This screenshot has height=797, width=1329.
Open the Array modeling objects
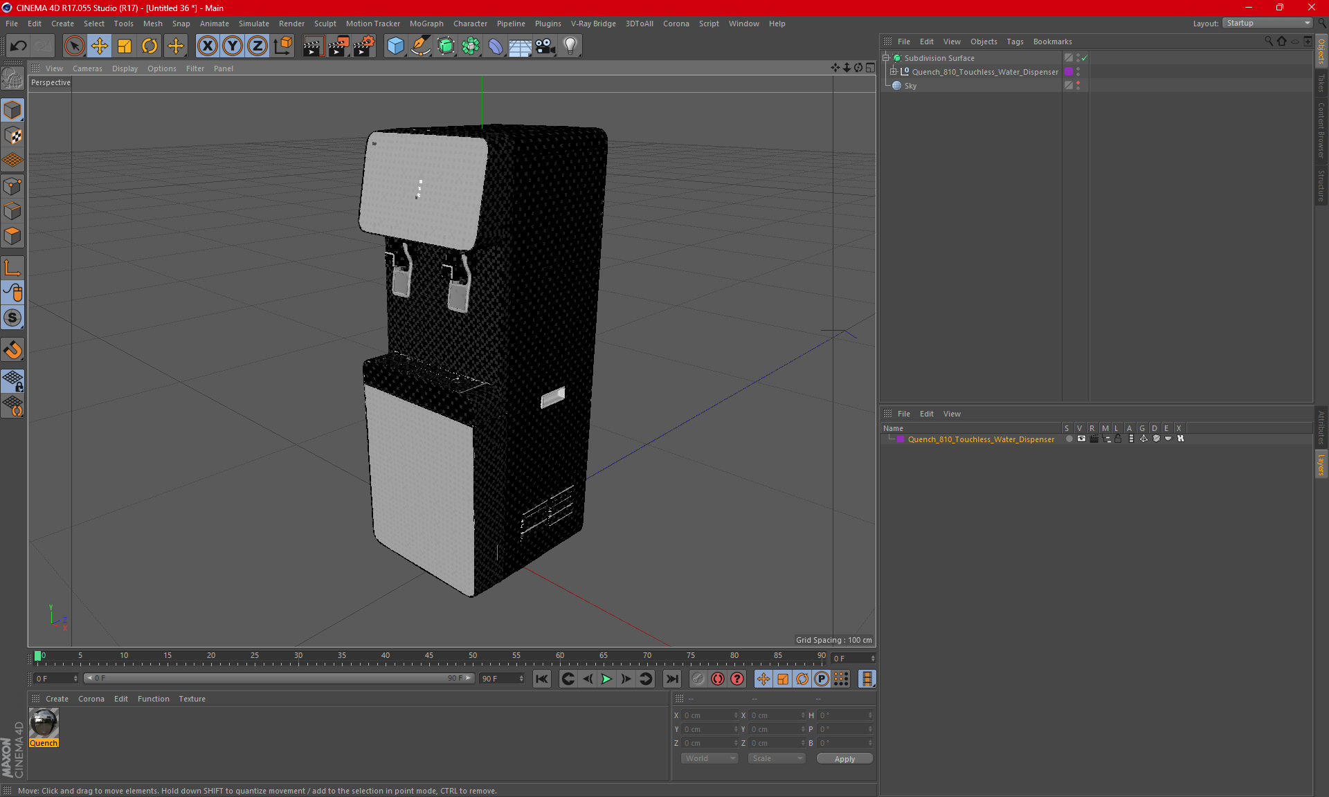(471, 46)
